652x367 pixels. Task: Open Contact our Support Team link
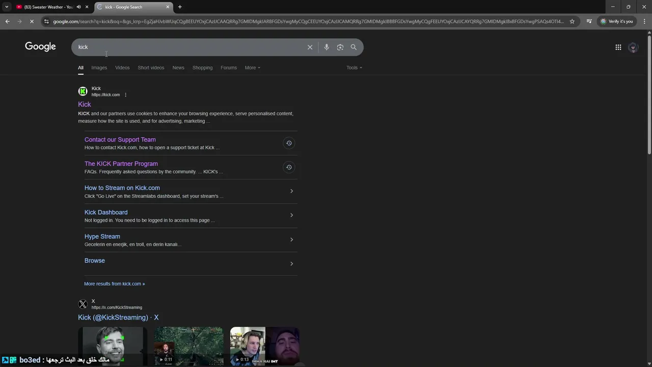click(120, 140)
